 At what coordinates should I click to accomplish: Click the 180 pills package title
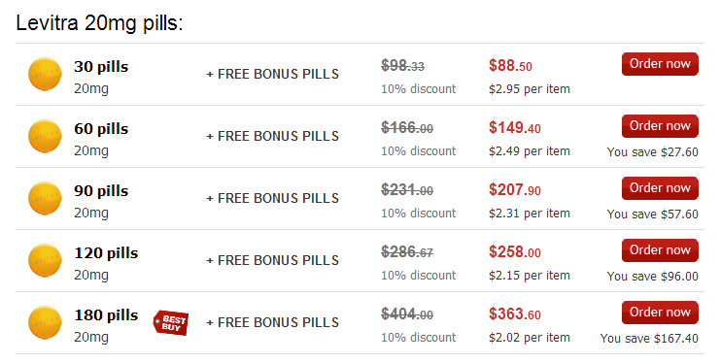(106, 315)
